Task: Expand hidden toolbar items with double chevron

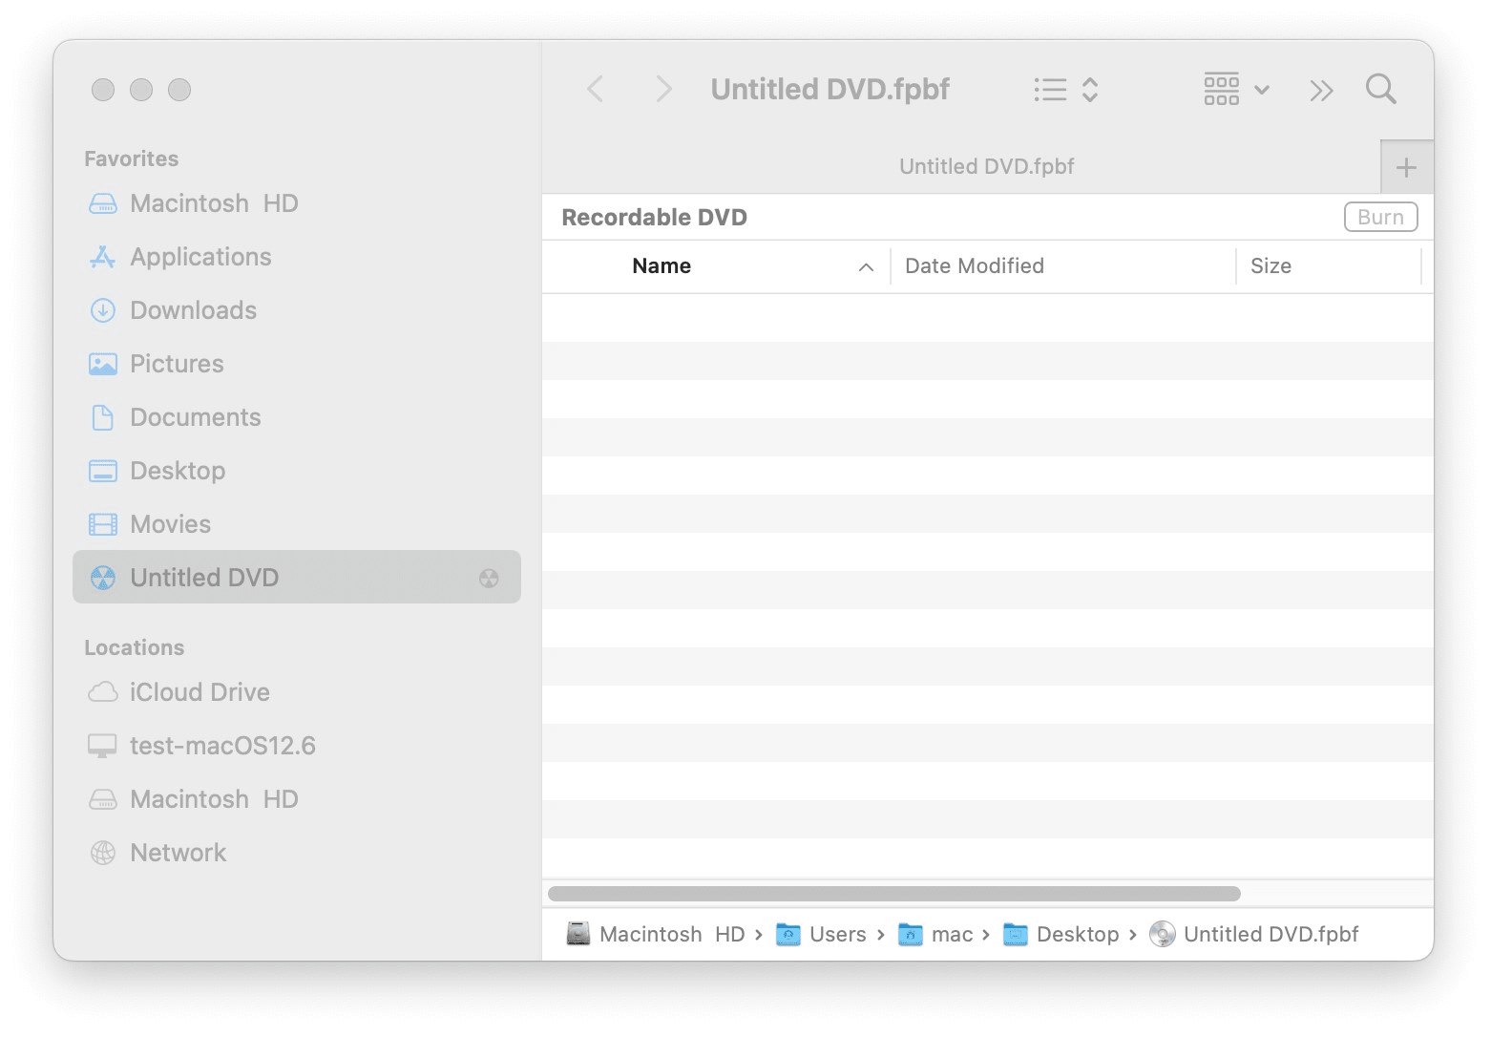Action: pos(1321,91)
